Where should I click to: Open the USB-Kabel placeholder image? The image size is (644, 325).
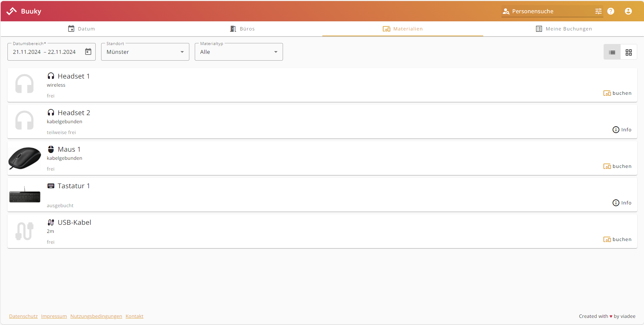click(x=24, y=231)
